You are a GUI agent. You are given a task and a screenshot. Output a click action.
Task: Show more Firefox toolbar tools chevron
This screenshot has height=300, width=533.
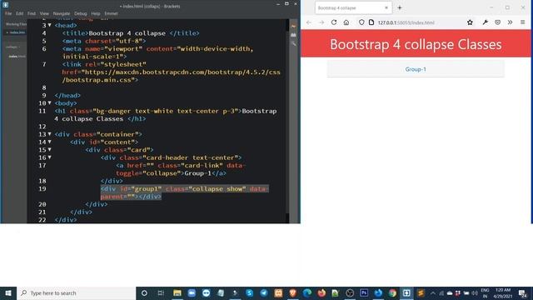[510, 22]
